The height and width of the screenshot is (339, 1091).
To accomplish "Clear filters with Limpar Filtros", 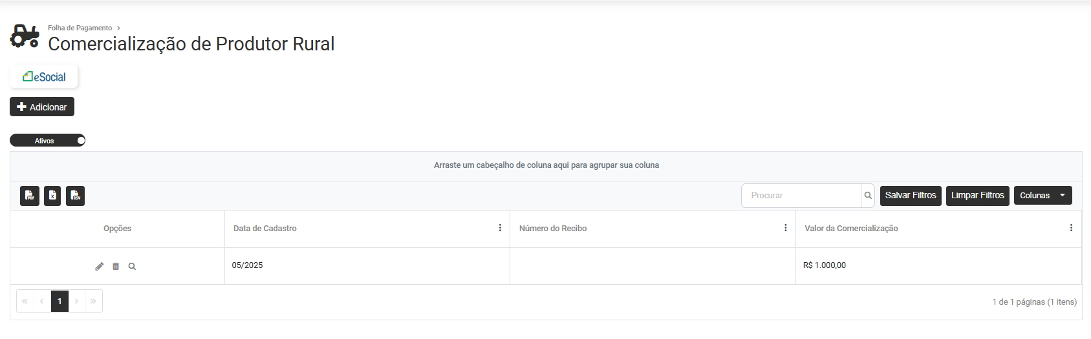I will pos(977,196).
